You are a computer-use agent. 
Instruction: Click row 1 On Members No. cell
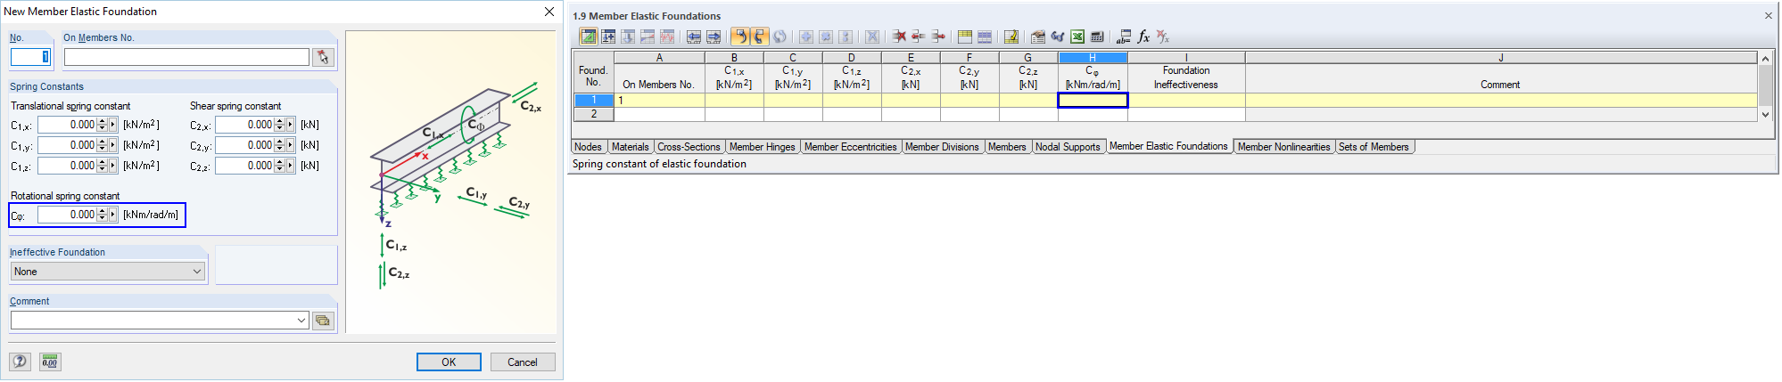[x=659, y=101]
